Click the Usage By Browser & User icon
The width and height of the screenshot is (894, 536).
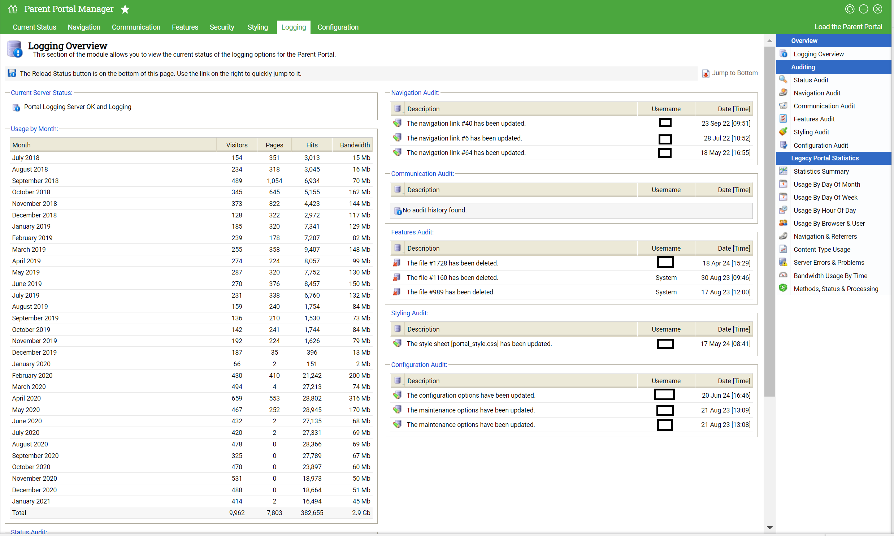[783, 223]
